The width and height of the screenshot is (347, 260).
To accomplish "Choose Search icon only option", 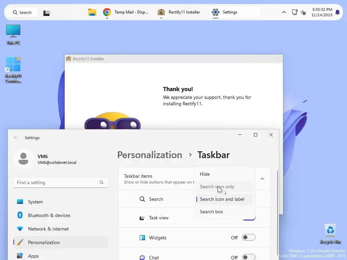I will [x=225, y=187].
